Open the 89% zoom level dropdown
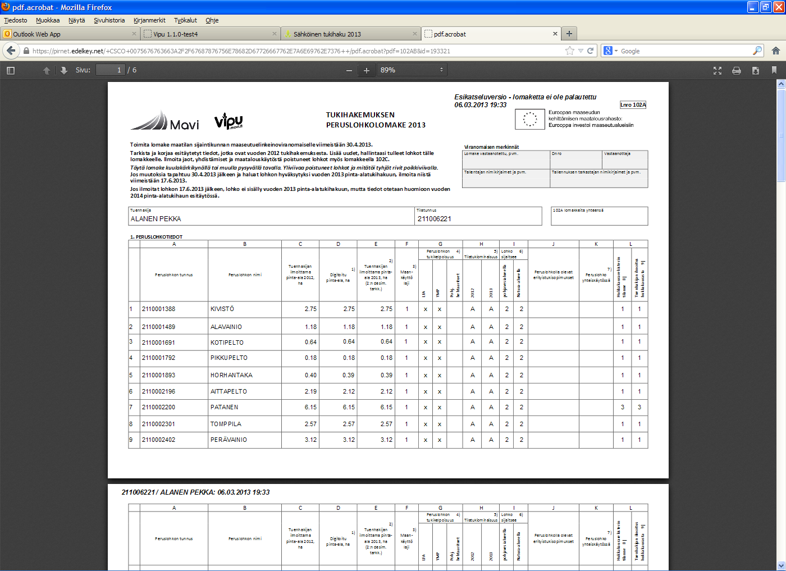Viewport: 786px width, 571px height. (x=412, y=70)
